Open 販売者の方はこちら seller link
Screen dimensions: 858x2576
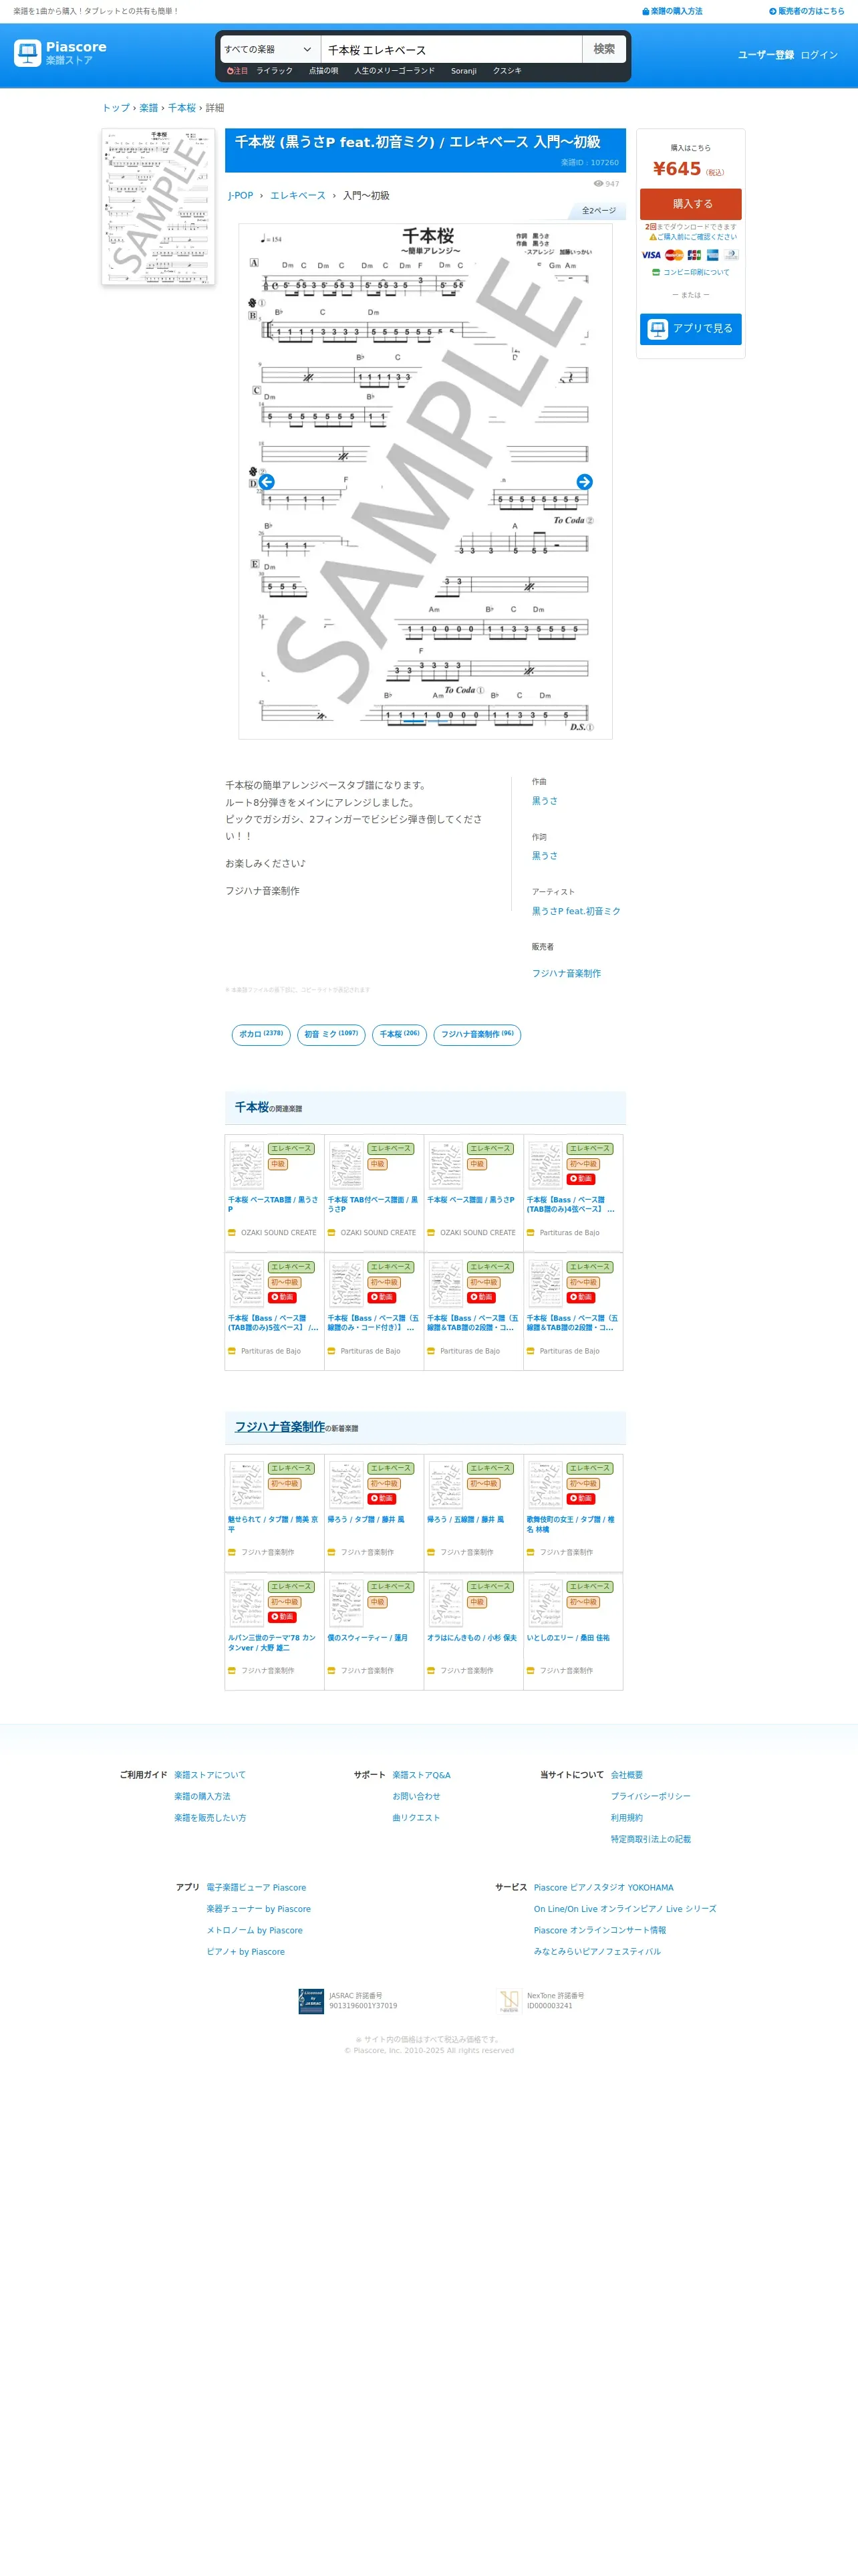point(807,11)
